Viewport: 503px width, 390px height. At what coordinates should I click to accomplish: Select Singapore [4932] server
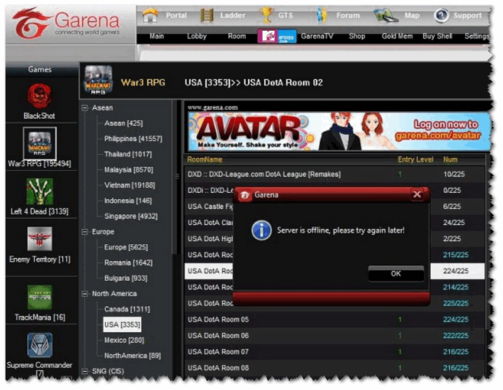pos(131,216)
